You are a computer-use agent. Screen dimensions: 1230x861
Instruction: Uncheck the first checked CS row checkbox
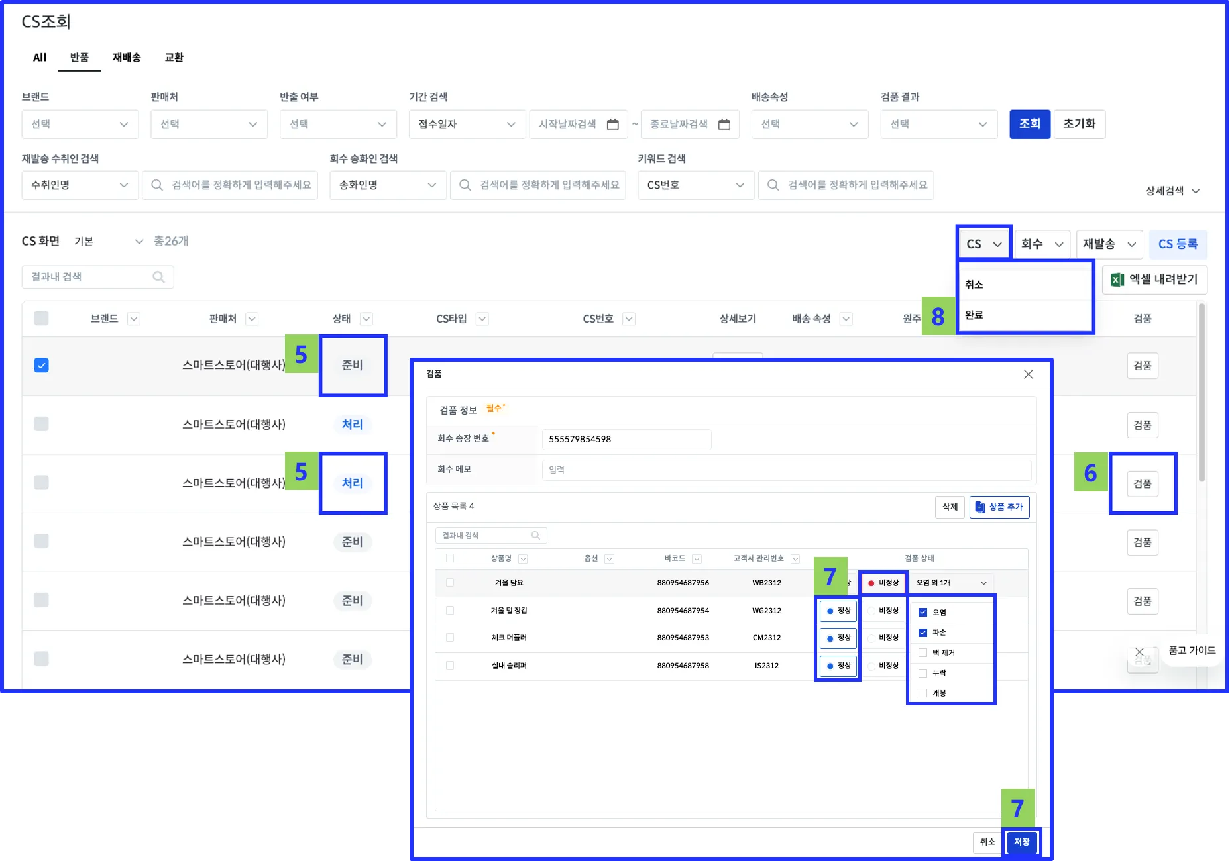point(41,366)
